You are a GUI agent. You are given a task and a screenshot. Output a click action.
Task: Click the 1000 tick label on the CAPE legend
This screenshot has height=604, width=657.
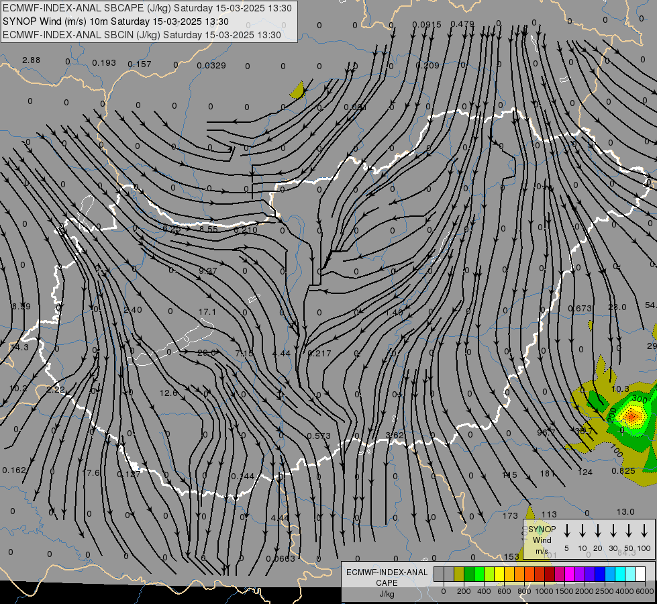click(x=544, y=591)
